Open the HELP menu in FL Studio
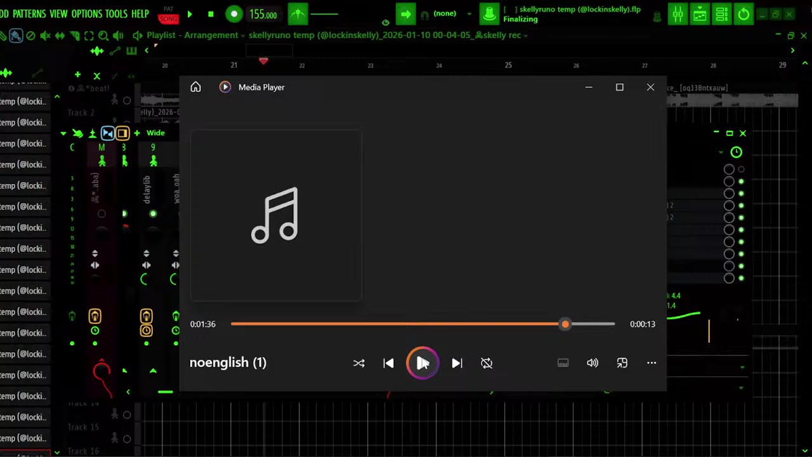The image size is (812, 457). tap(140, 13)
